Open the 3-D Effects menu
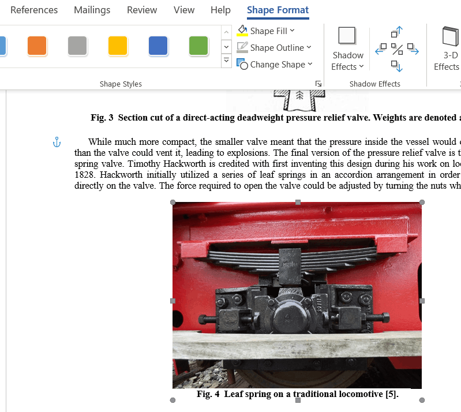Viewport: 461px width, 412px height. click(x=447, y=49)
